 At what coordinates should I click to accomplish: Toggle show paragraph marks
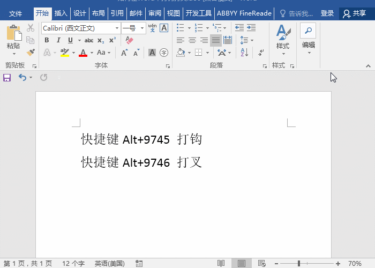coord(261,53)
